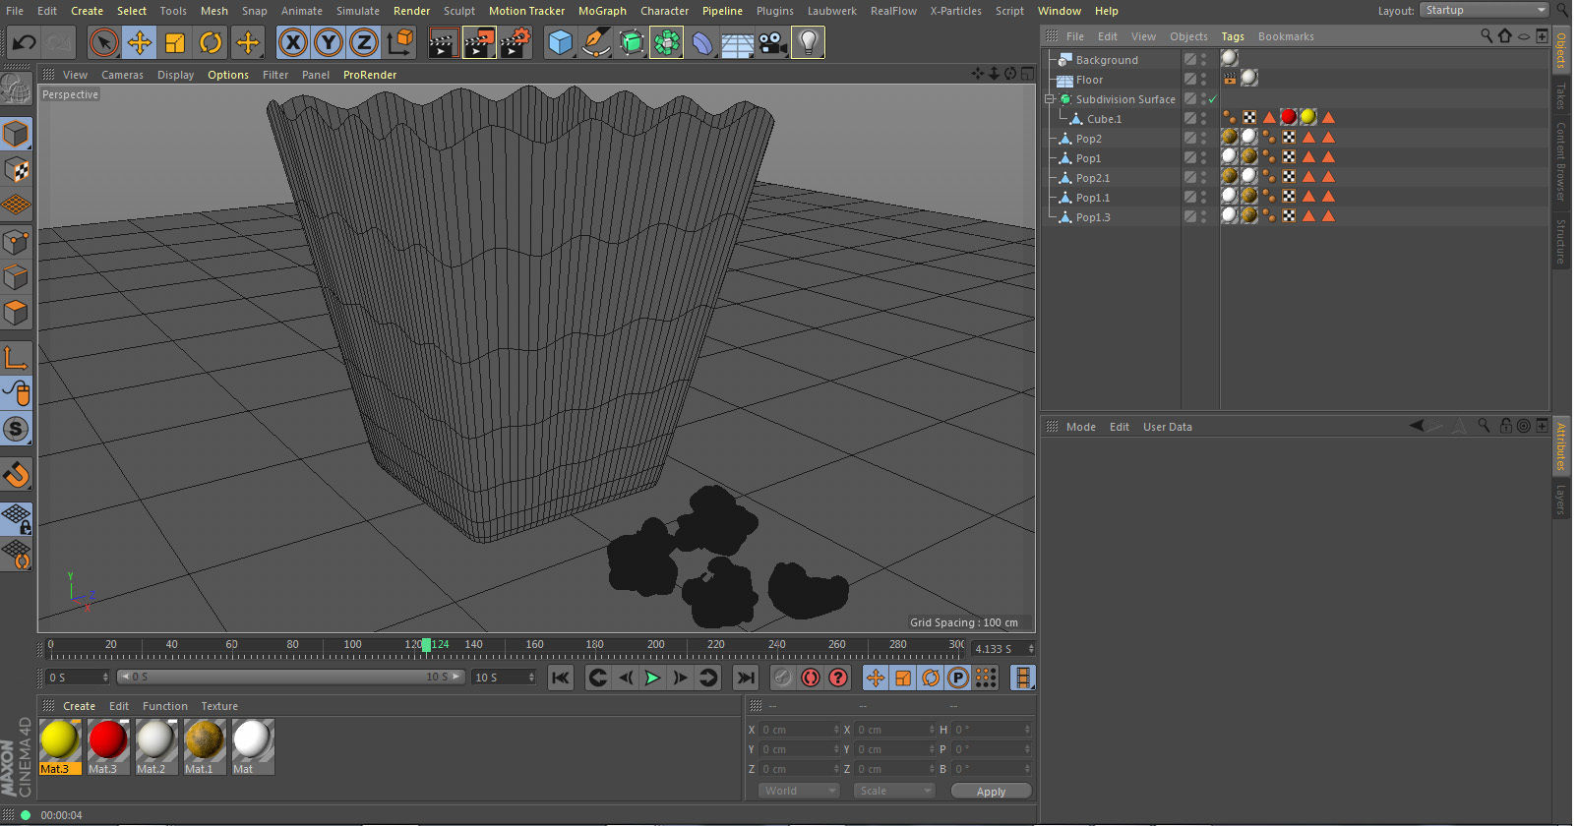Click the Make Editable icon
Screen dimensions: 1578x826
pos(17,90)
